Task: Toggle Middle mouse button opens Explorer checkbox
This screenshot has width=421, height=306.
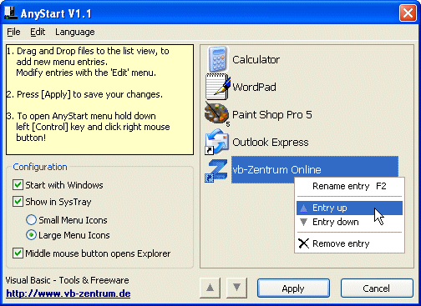Action: pyautogui.click(x=18, y=253)
